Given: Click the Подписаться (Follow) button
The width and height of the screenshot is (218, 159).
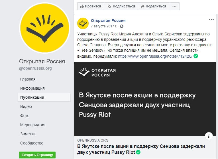Looking at the screenshot, I should 121,6.
